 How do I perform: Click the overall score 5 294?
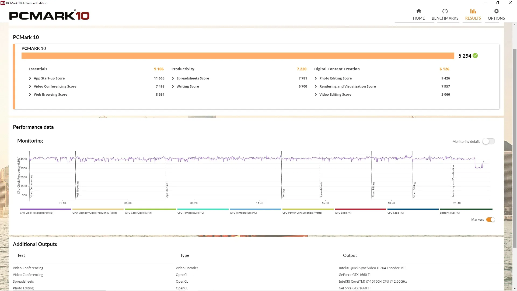click(x=465, y=56)
